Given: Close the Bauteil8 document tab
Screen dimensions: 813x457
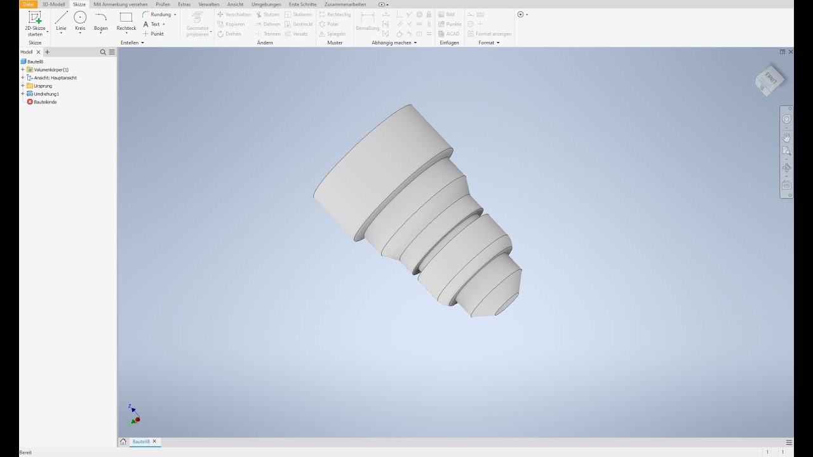Looking at the screenshot, I should coord(154,441).
